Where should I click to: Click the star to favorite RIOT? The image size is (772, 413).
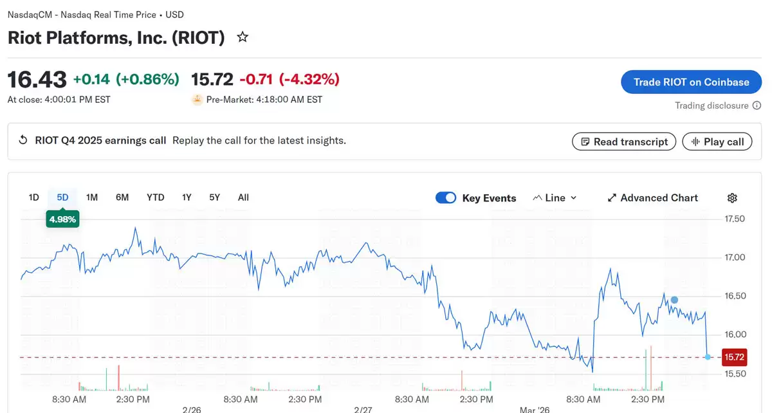pyautogui.click(x=243, y=37)
